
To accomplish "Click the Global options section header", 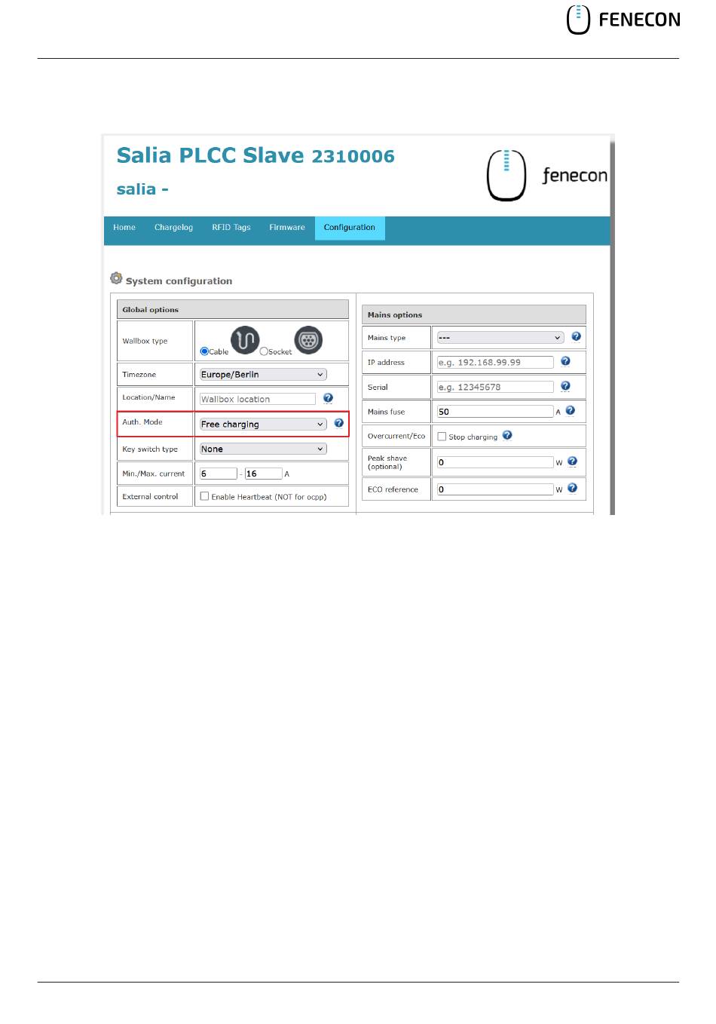I will click(233, 309).
